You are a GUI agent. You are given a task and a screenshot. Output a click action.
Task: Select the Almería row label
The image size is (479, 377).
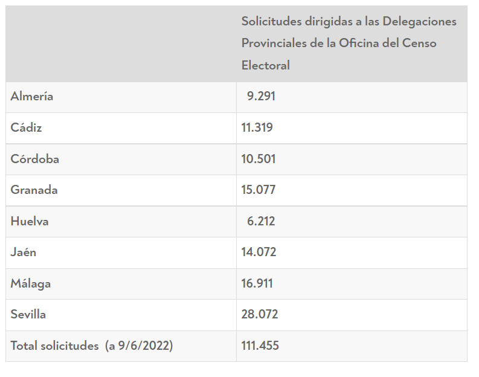click(32, 96)
